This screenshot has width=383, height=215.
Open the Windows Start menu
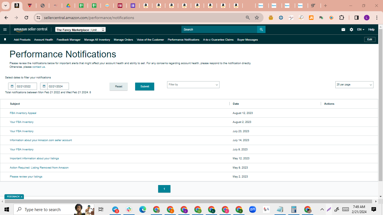7,209
